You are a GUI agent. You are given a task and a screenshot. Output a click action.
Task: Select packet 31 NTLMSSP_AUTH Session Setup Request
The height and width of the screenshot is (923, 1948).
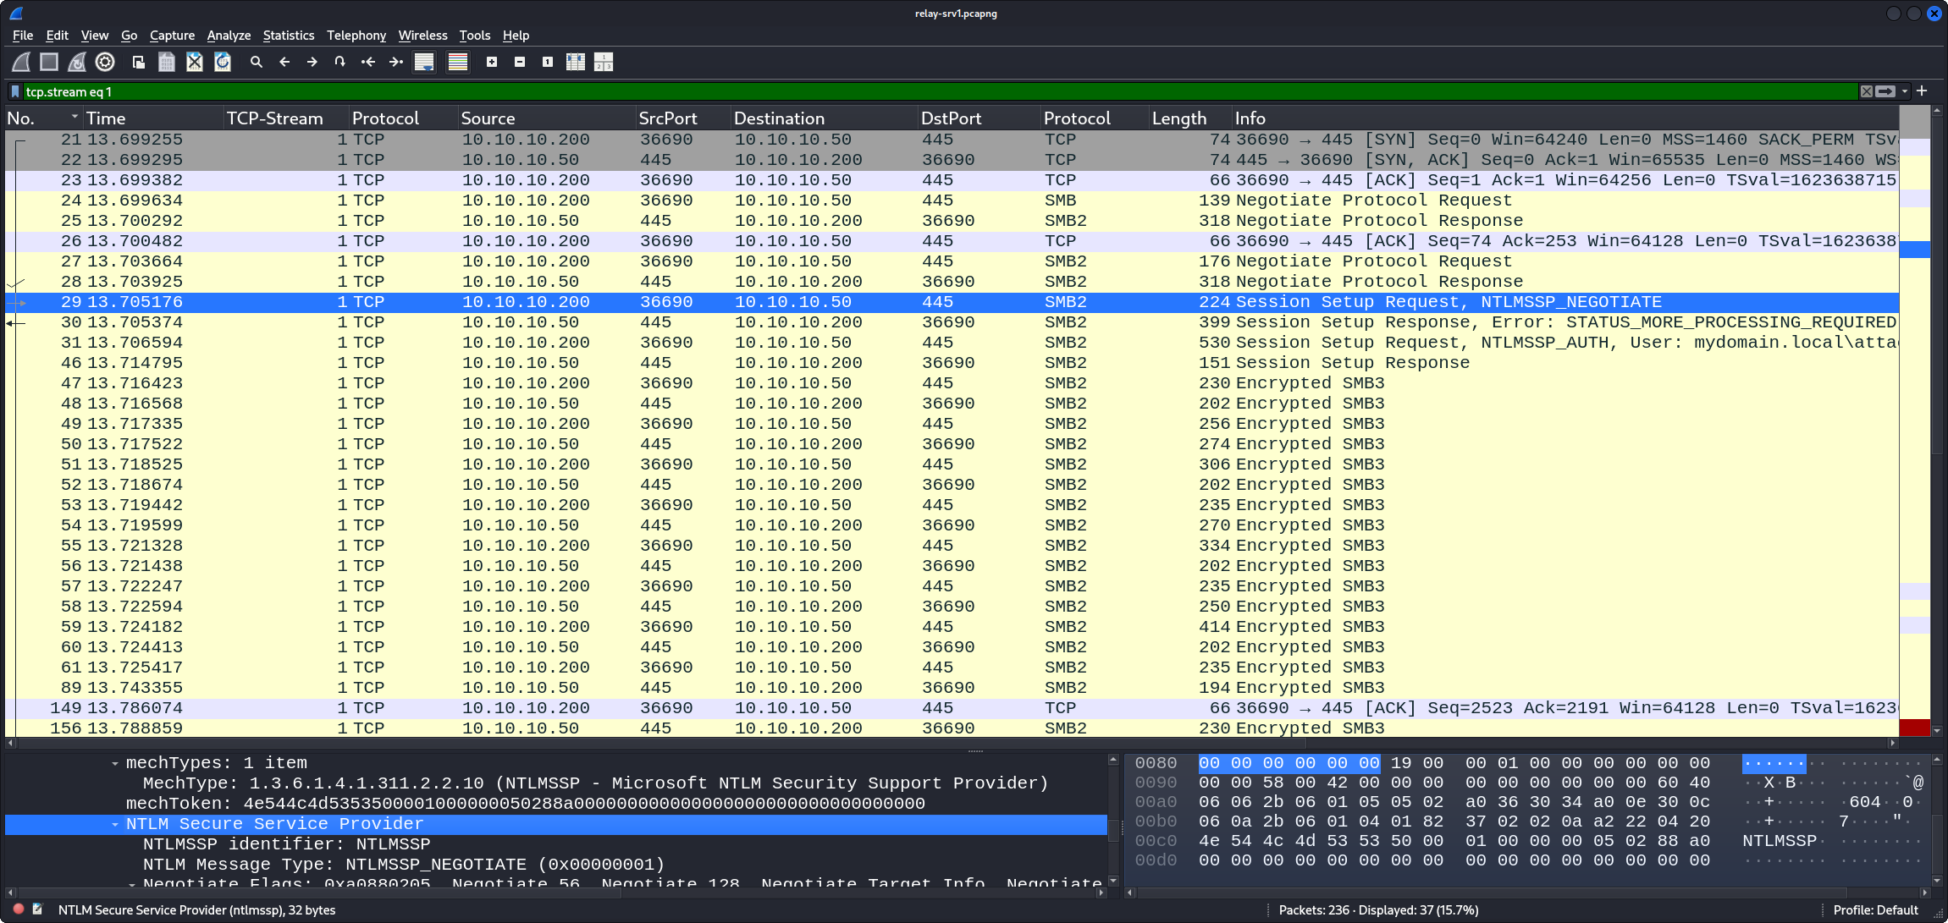[952, 343]
